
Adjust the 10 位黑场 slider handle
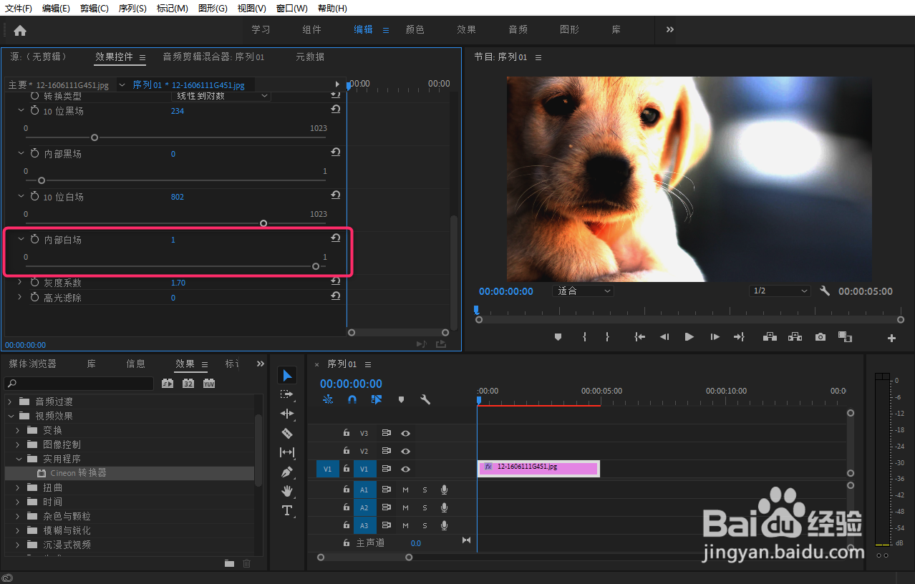click(94, 137)
